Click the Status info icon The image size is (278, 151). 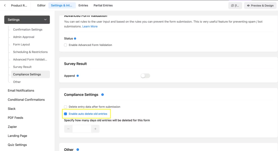click(75, 38)
